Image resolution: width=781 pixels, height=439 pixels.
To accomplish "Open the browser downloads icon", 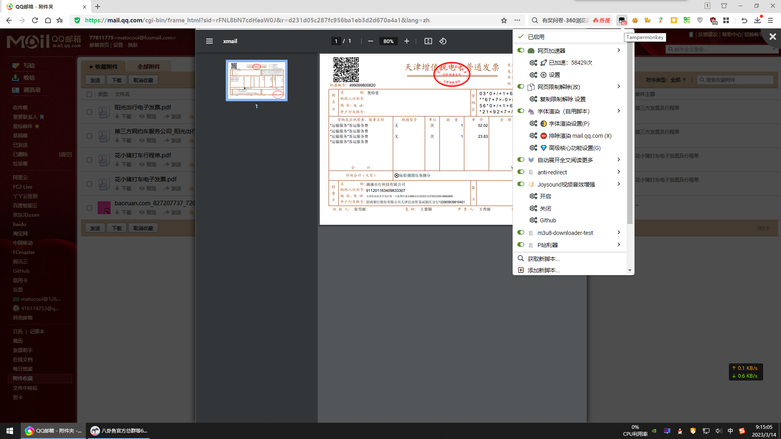I will [x=757, y=20].
